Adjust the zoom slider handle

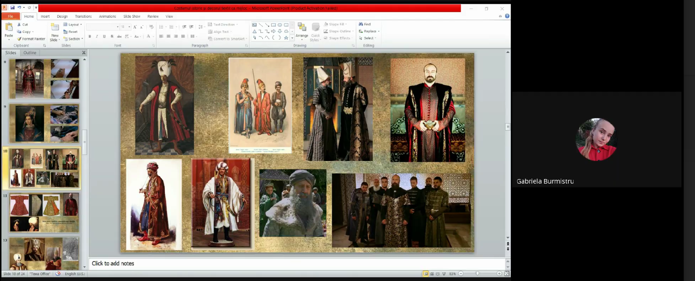click(x=477, y=274)
